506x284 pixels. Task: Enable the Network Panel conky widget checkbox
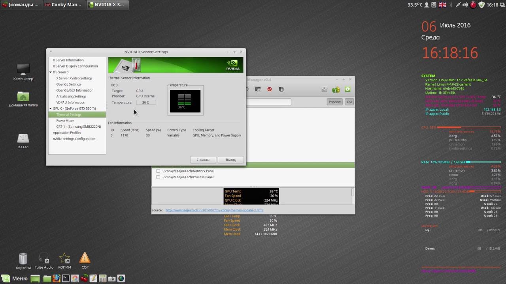158,171
